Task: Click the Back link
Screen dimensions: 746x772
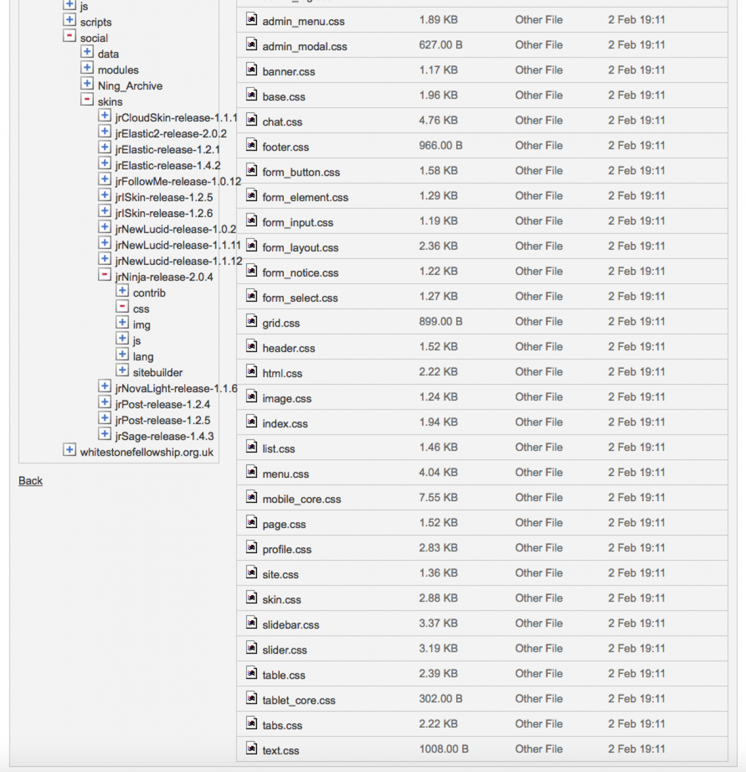Action: (30, 481)
